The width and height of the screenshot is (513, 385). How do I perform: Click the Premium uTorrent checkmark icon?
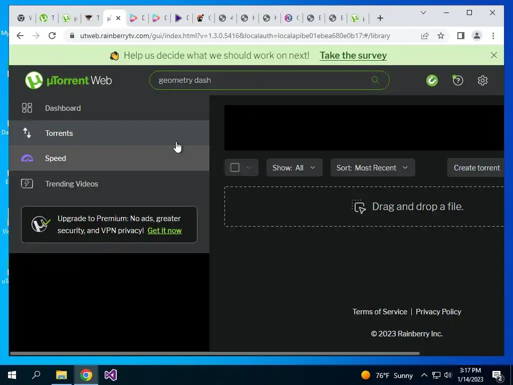coord(41,224)
